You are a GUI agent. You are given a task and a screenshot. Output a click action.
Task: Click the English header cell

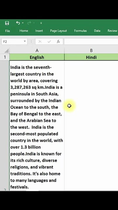click(37, 57)
